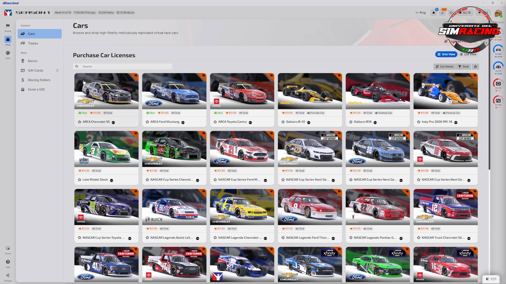Switch to List View
Screen dimensions: 506x284
pyautogui.click(x=468, y=54)
